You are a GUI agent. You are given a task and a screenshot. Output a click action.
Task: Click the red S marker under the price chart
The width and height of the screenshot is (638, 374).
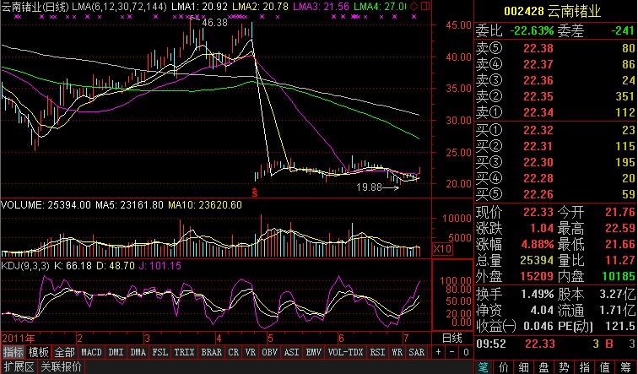tap(255, 192)
